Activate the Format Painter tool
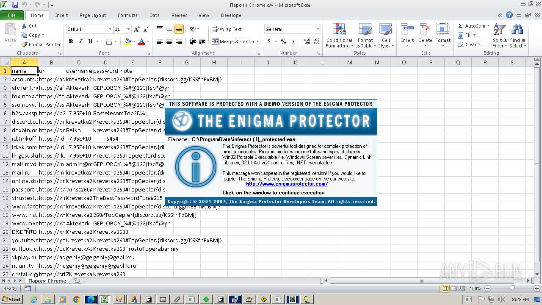Screen dimensions: 542x305 coord(41,44)
